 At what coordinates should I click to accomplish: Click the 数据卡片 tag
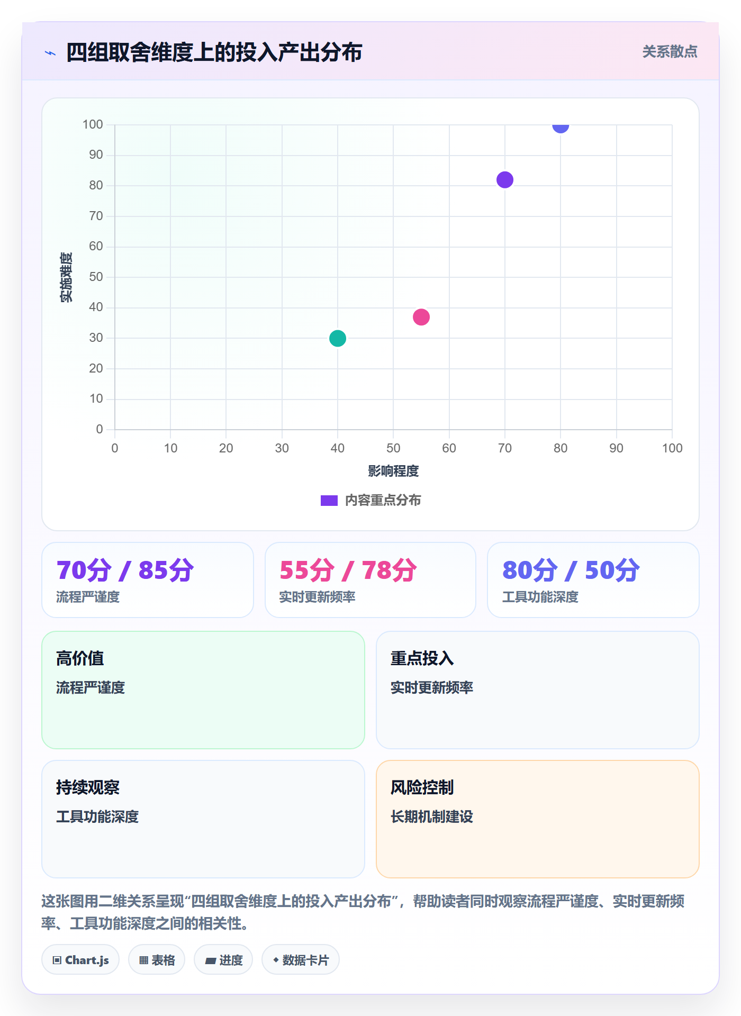[301, 960]
